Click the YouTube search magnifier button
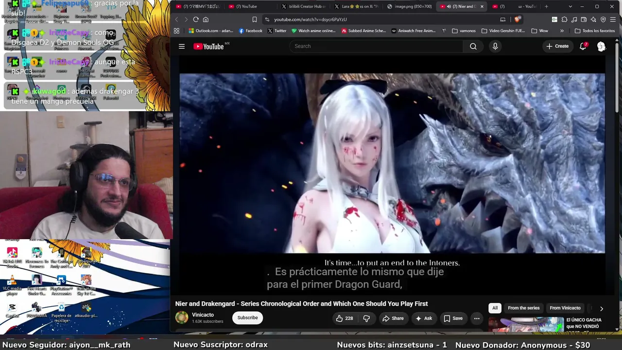622x350 pixels. [473, 46]
